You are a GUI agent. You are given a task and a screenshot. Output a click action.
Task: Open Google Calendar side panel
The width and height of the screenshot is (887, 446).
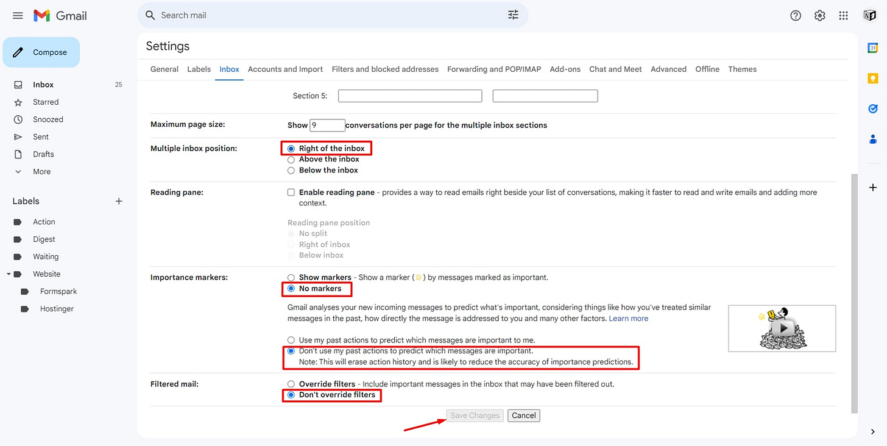pos(872,47)
